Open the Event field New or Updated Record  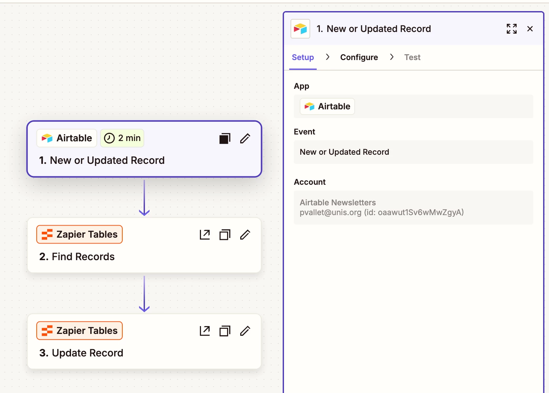[414, 152]
